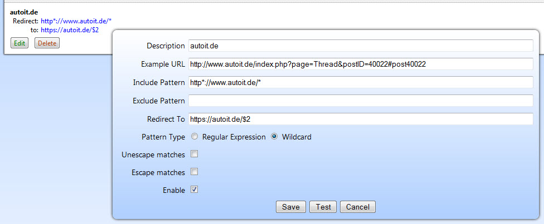Click the Include Pattern input
The height and width of the screenshot is (224, 544).
tap(361, 82)
